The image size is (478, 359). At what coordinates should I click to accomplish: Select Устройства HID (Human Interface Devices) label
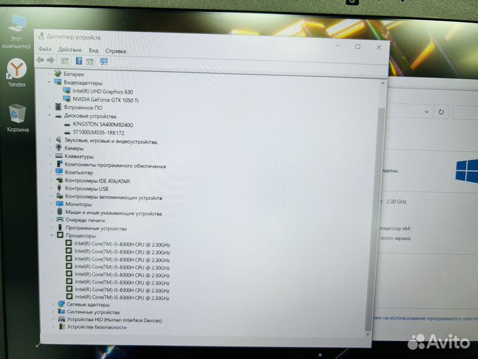[114, 320]
